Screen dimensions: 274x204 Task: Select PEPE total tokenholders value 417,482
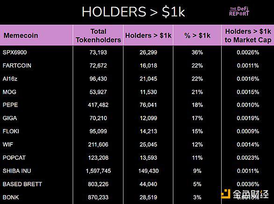[98, 105]
